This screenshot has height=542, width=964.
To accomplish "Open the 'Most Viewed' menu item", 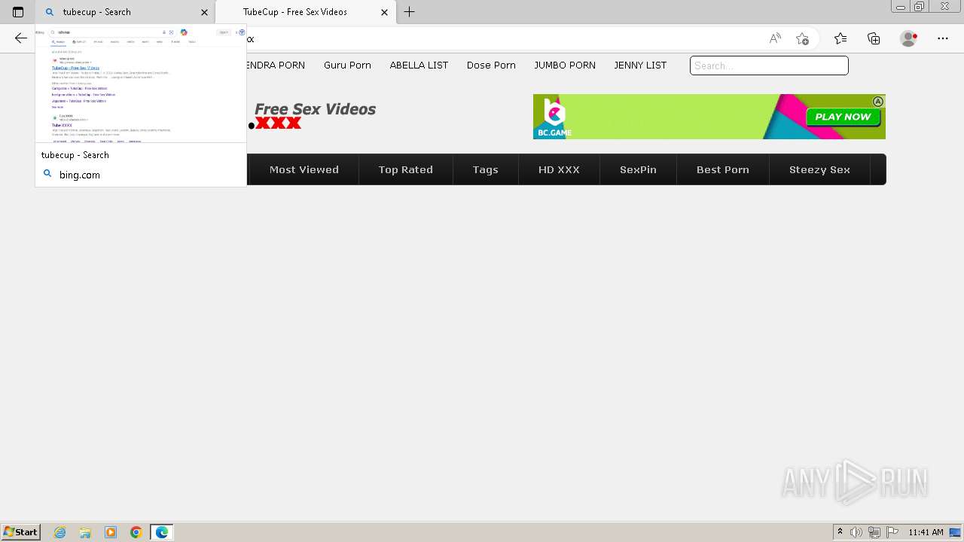I will [x=304, y=169].
